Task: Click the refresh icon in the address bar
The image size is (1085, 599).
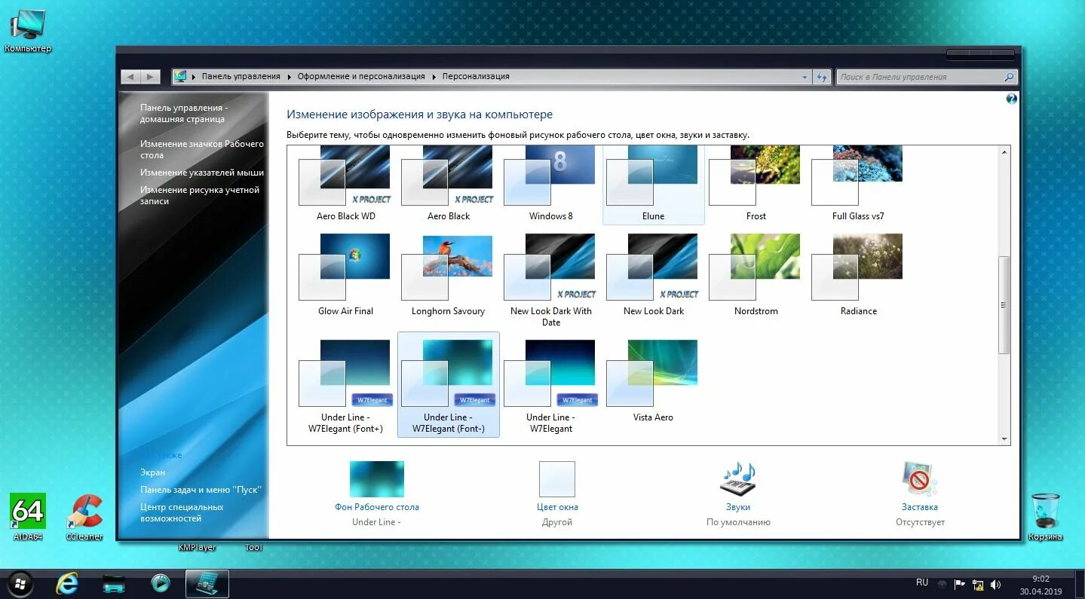Action: point(821,76)
